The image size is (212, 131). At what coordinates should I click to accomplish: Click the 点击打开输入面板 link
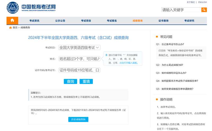pos(128,63)
